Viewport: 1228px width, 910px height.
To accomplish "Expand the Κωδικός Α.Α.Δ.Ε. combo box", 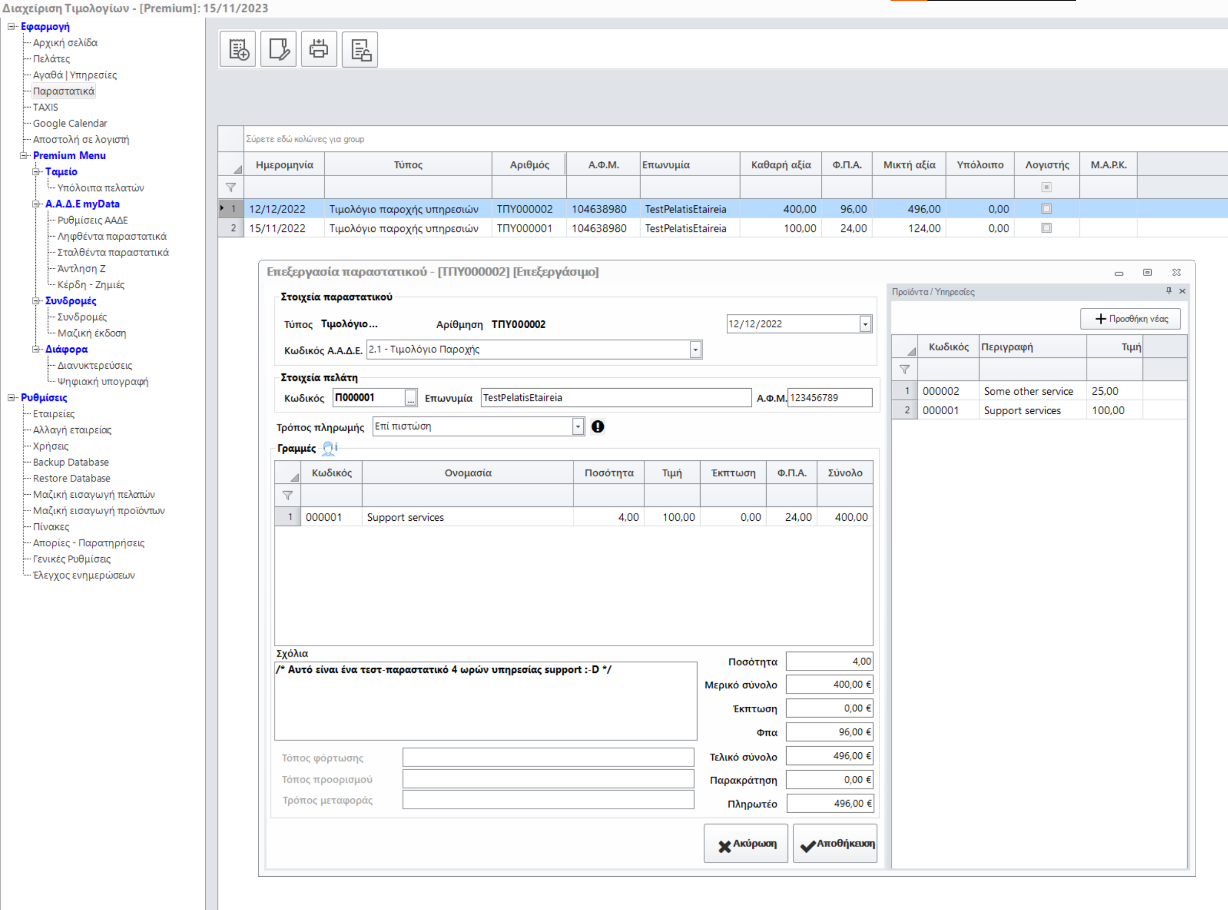I will click(695, 349).
